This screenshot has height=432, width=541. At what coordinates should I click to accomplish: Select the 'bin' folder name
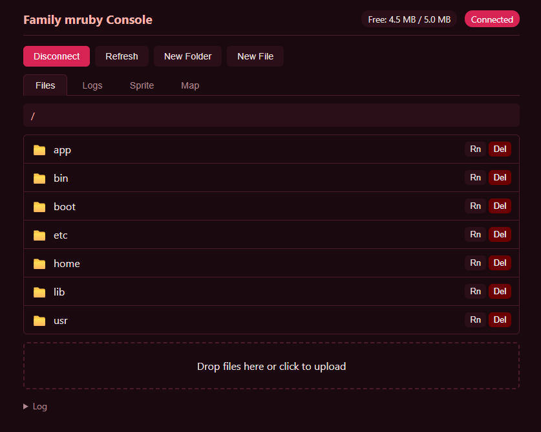coord(61,178)
